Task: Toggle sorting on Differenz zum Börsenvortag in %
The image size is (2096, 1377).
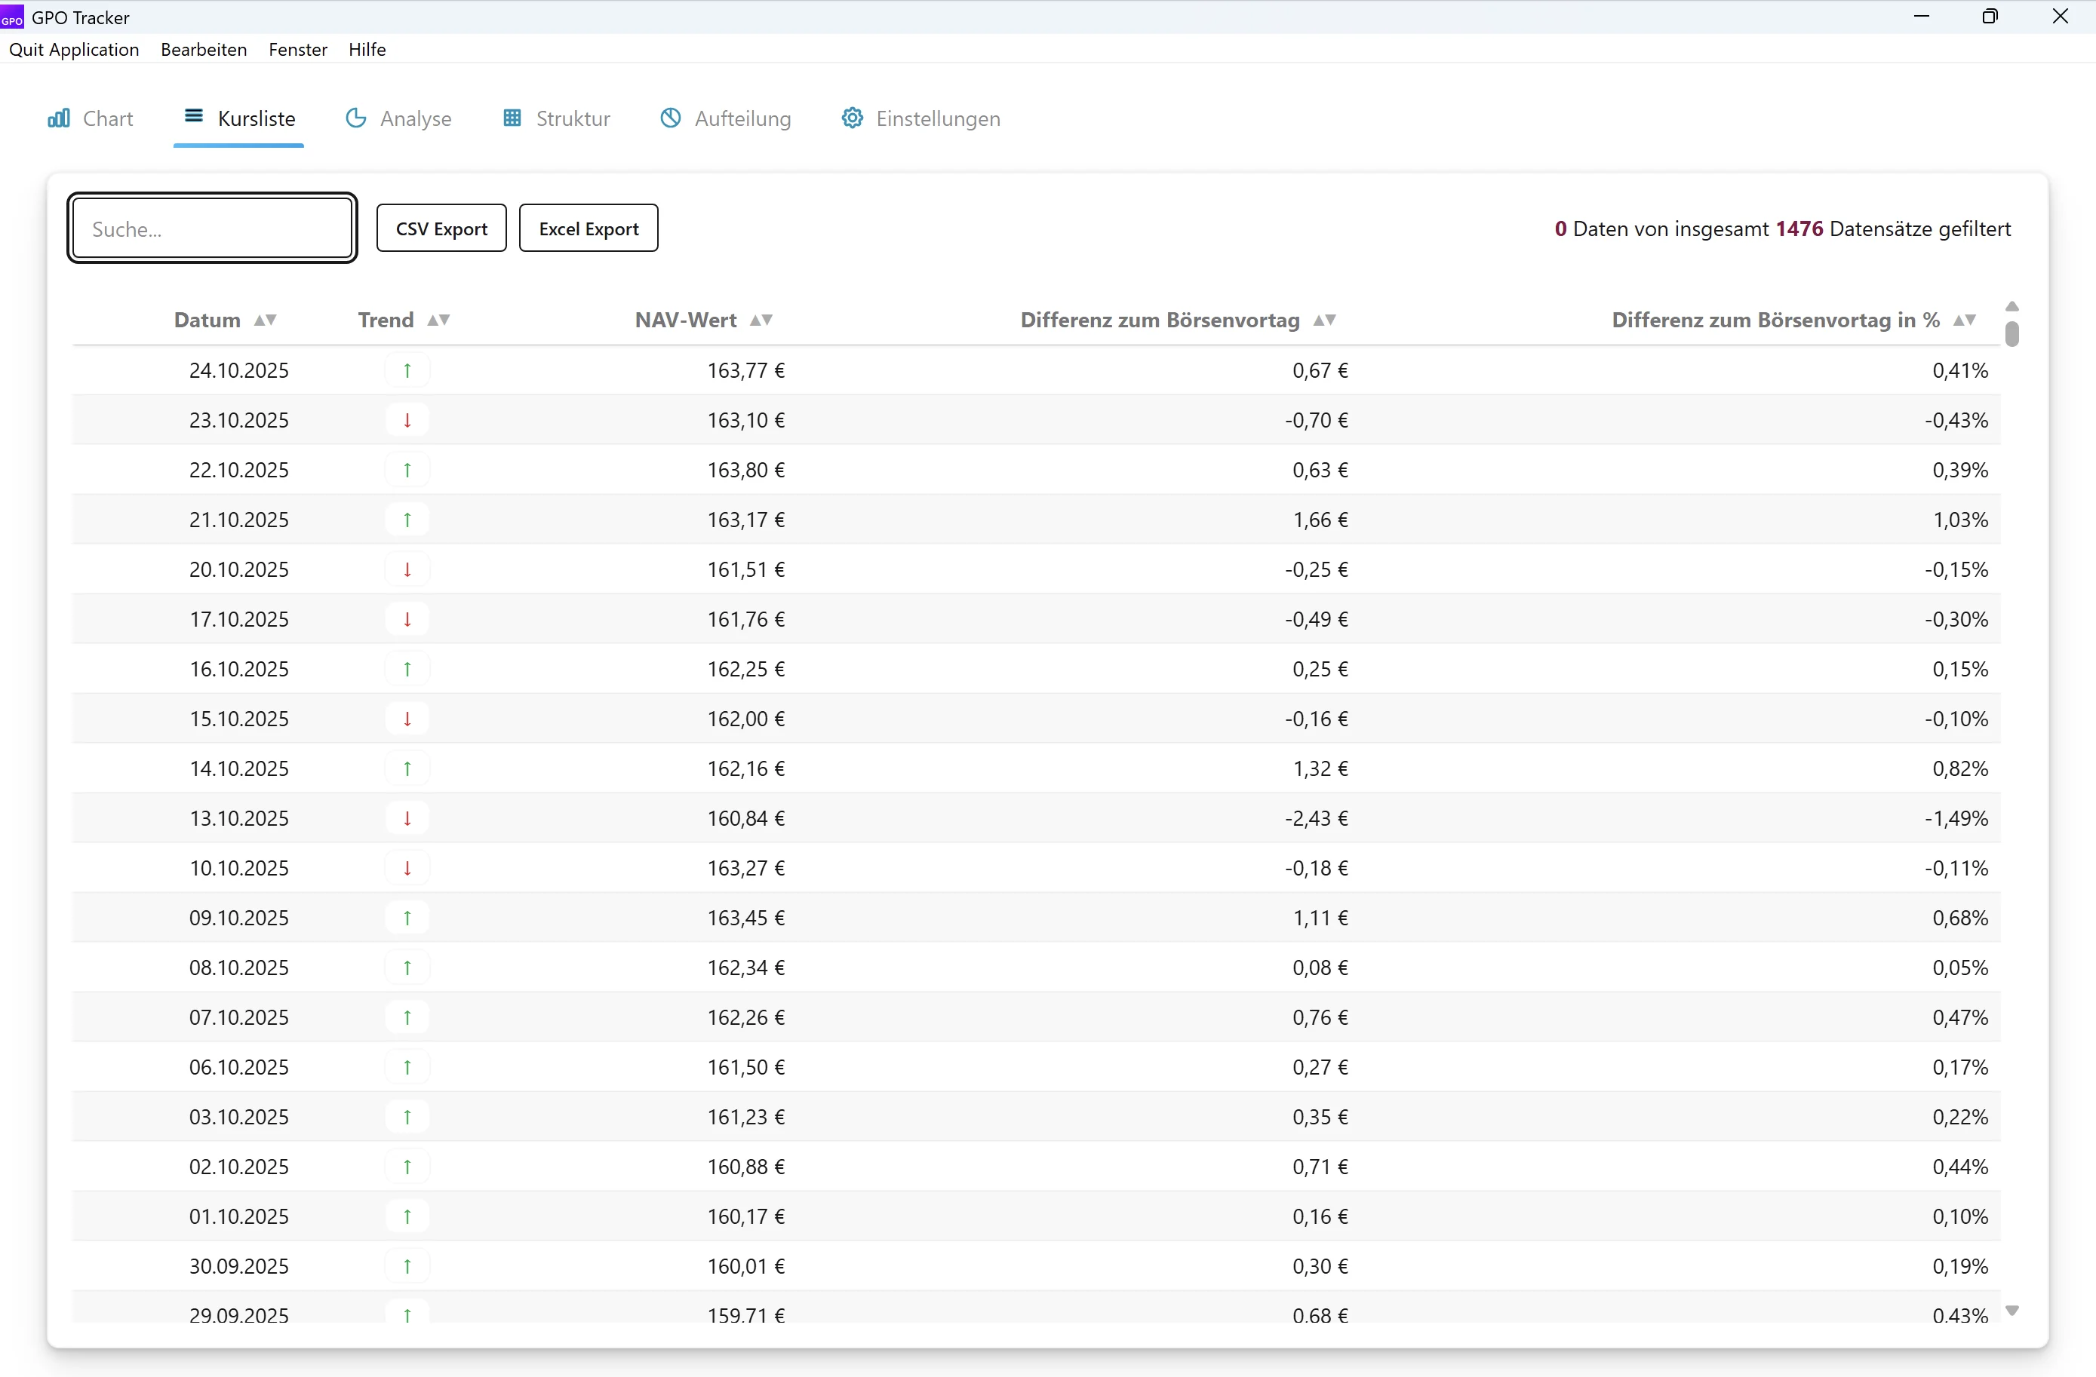Action: click(1965, 320)
